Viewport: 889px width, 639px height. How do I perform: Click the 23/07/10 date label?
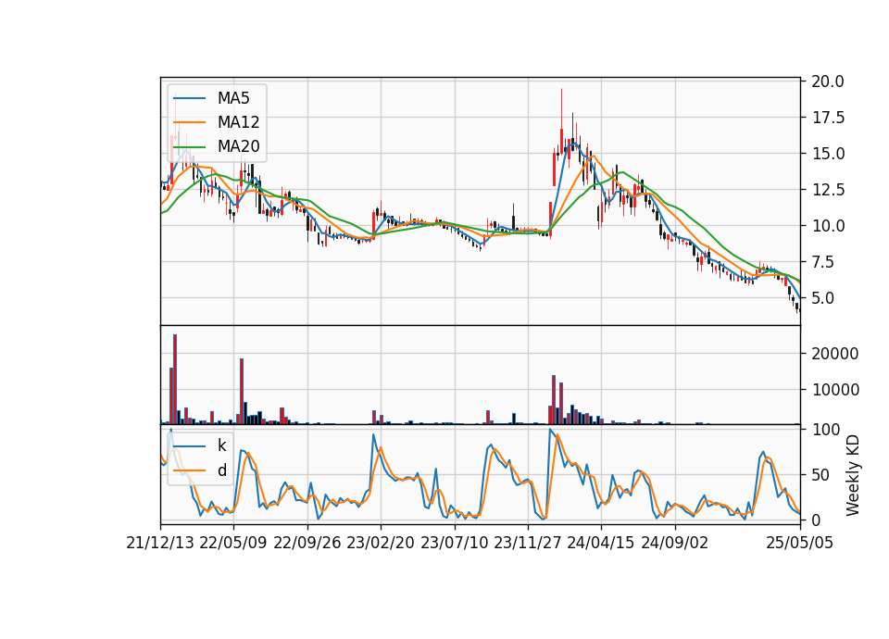tap(454, 543)
